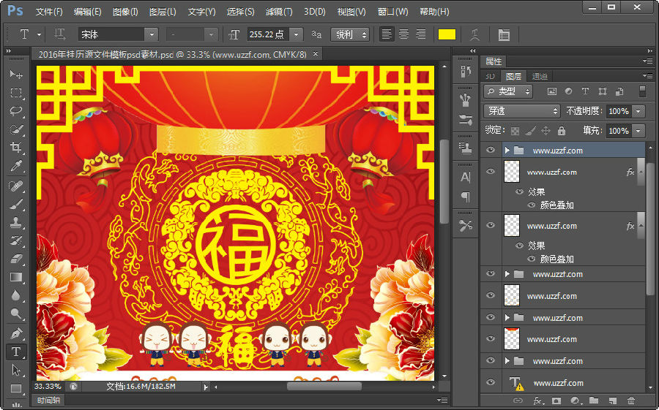The height and width of the screenshot is (410, 659).
Task: Select the Eraser tool
Action: 16,259
